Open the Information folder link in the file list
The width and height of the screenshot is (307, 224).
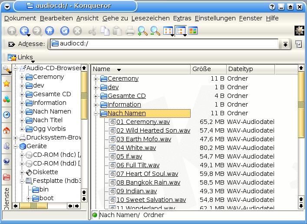(x=124, y=104)
